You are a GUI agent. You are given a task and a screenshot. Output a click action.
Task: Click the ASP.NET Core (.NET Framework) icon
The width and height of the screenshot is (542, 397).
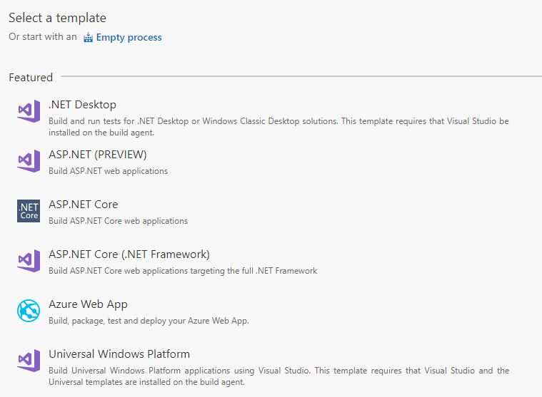click(29, 261)
